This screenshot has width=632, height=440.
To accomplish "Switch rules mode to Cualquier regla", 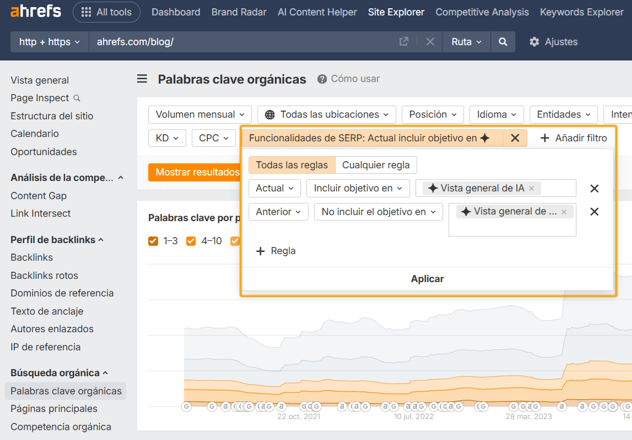I will click(376, 164).
